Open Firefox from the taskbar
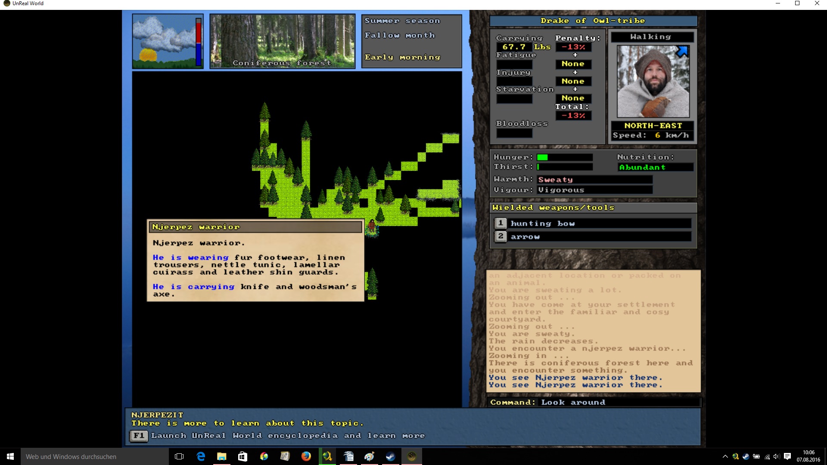 (x=306, y=456)
